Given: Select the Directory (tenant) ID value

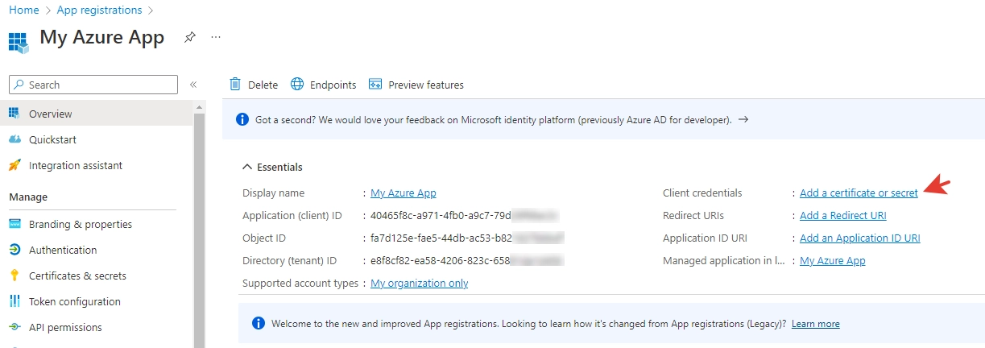Looking at the screenshot, I should (x=466, y=261).
